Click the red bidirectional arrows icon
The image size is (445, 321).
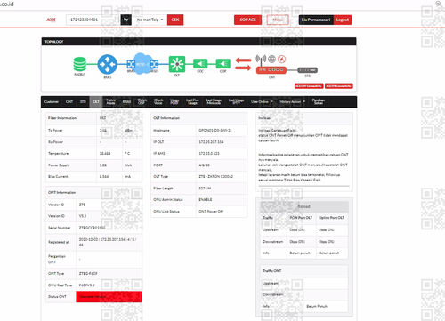pos(243,64)
